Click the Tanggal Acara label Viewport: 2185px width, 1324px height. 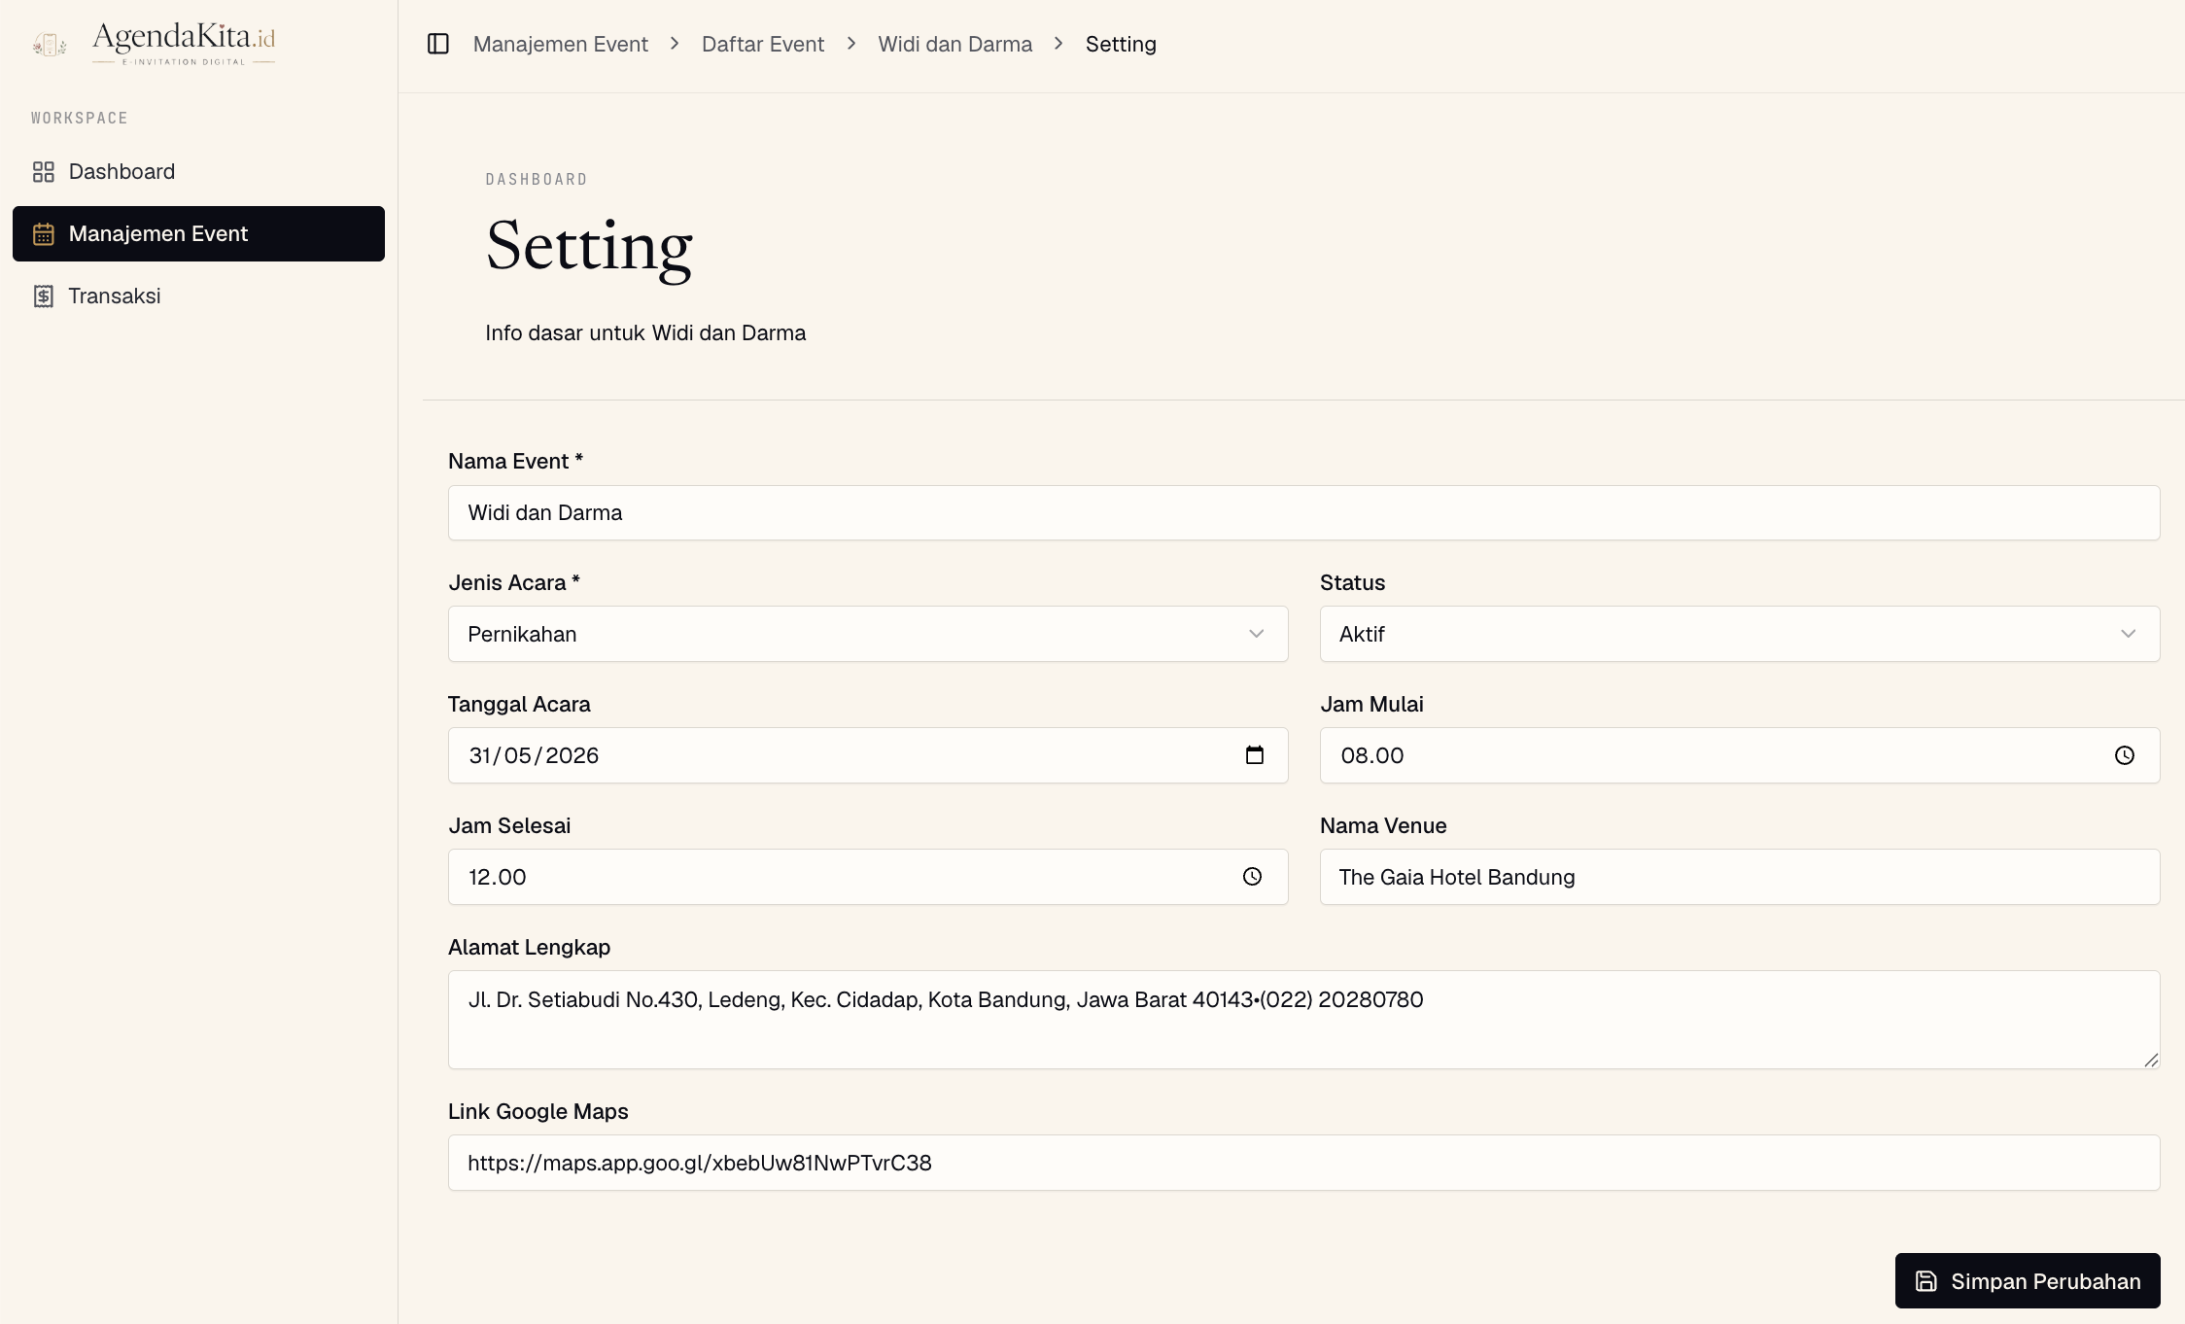tap(519, 704)
